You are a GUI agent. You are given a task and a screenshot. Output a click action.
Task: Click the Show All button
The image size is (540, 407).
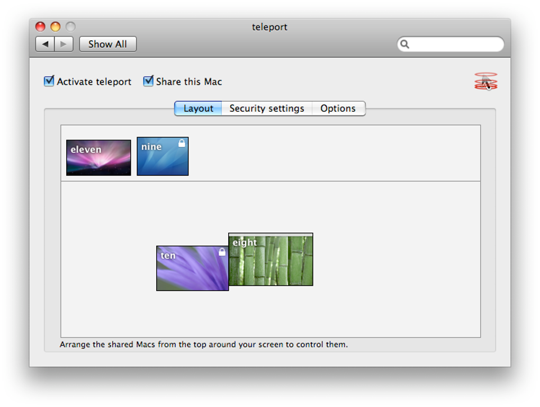108,44
